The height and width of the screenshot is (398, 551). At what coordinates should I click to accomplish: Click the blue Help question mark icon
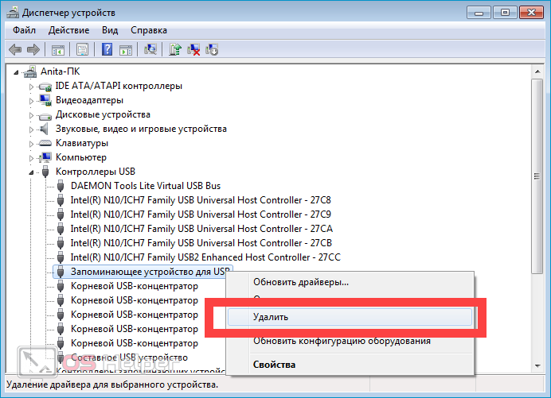click(107, 50)
